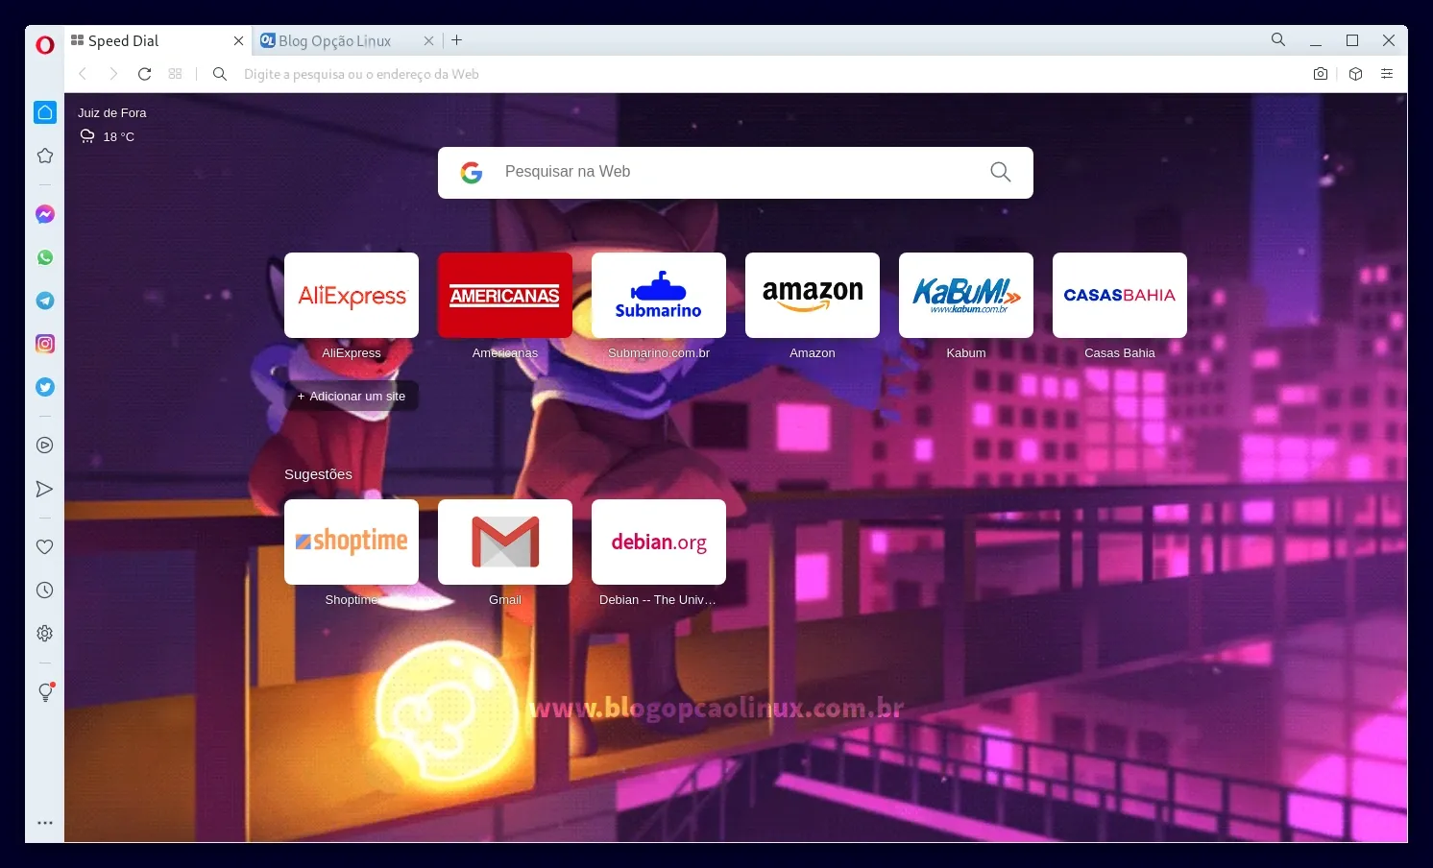The image size is (1433, 868).
Task: Open Settings gear in the sidebar
Action: pos(44,634)
